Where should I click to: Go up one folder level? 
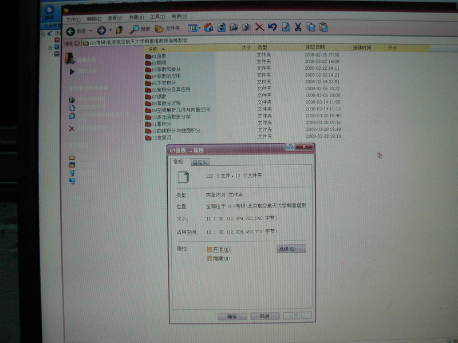[119, 29]
